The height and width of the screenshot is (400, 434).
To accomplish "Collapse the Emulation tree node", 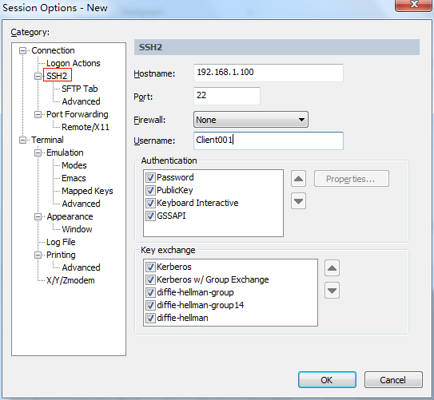I will click(38, 152).
